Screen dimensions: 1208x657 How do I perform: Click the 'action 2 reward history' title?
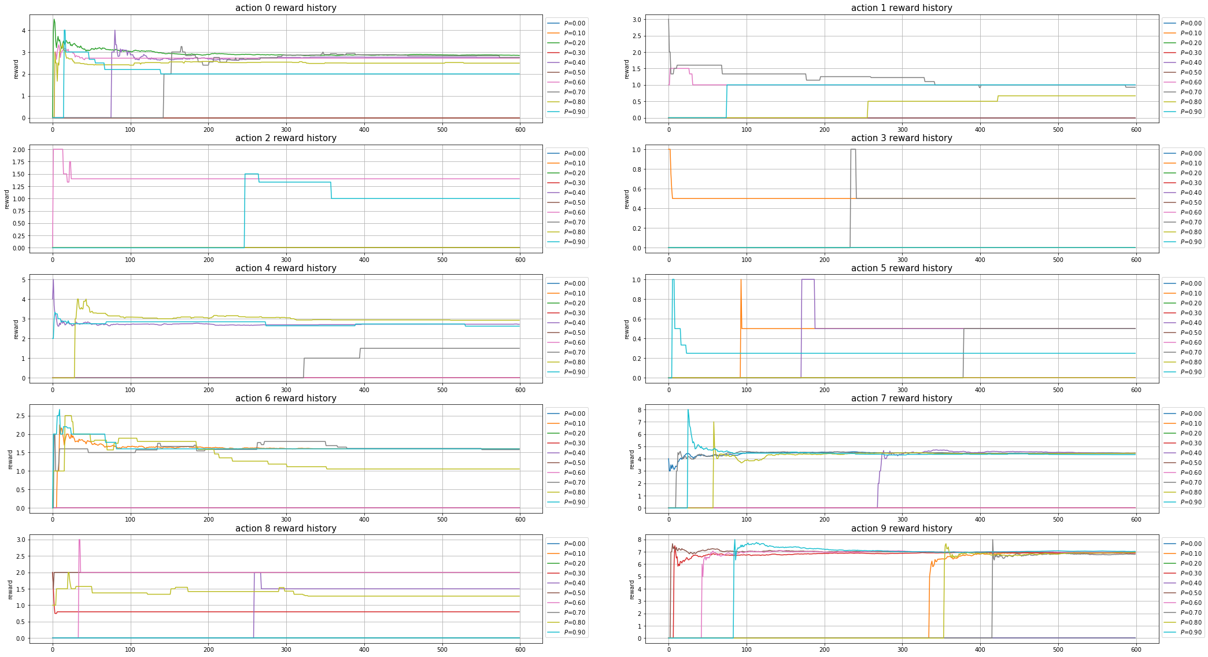(x=286, y=138)
